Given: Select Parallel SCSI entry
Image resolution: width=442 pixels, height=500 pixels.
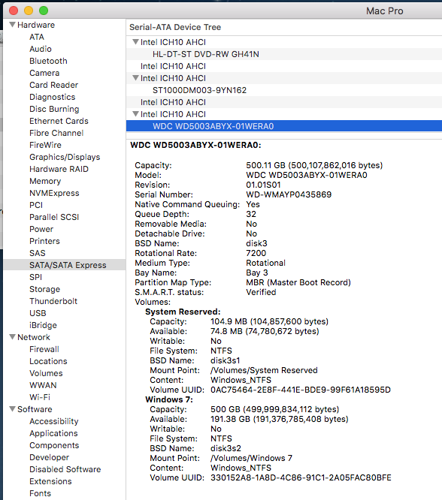Looking at the screenshot, I should pos(54,217).
